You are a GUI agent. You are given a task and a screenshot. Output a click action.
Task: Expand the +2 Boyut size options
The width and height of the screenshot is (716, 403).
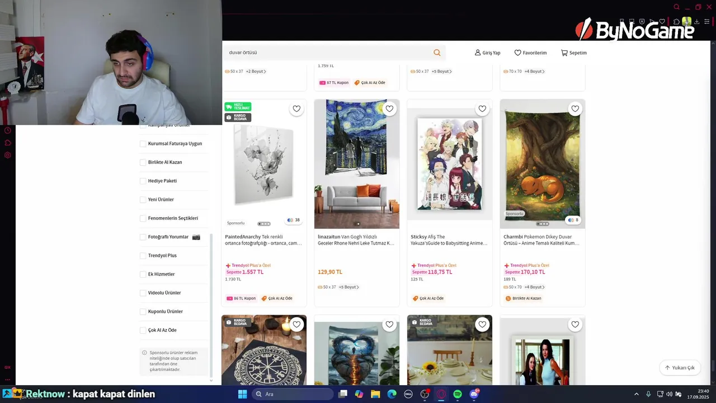(256, 72)
